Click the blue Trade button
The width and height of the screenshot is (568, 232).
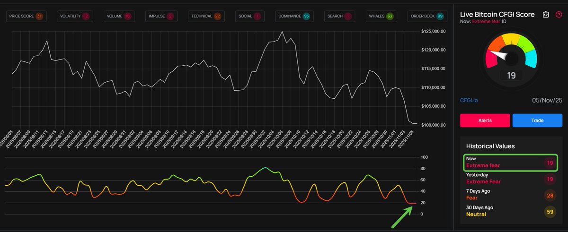tap(537, 120)
